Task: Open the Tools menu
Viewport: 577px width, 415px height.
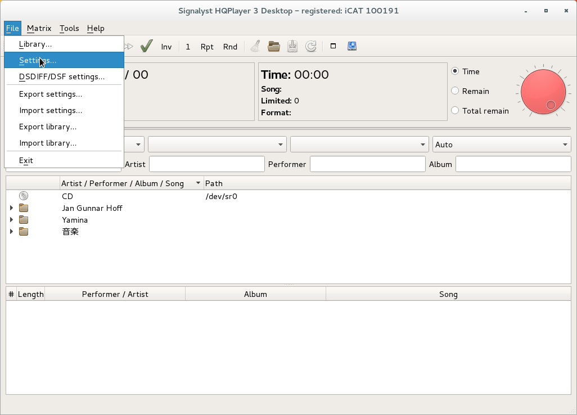Action: [69, 28]
